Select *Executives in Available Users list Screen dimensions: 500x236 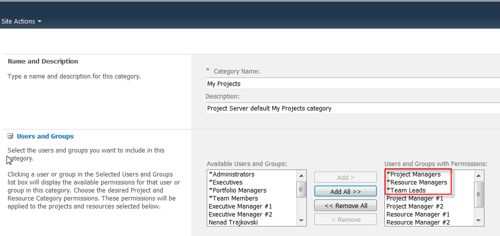[x=226, y=182]
